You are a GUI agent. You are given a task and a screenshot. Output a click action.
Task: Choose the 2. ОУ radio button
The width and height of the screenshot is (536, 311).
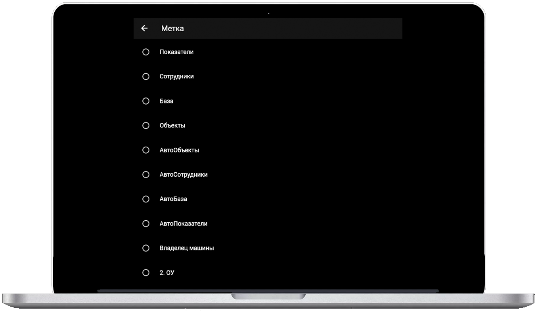point(146,273)
